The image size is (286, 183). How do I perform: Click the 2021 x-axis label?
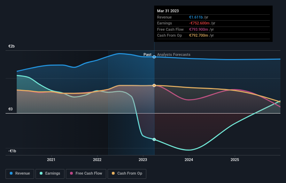(x=51, y=160)
